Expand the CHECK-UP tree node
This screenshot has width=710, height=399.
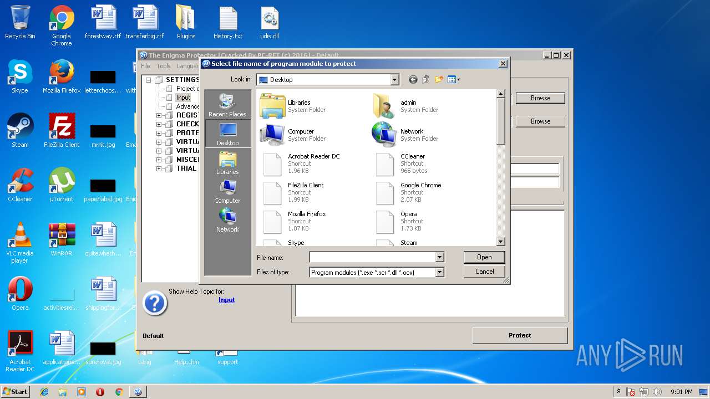click(159, 124)
